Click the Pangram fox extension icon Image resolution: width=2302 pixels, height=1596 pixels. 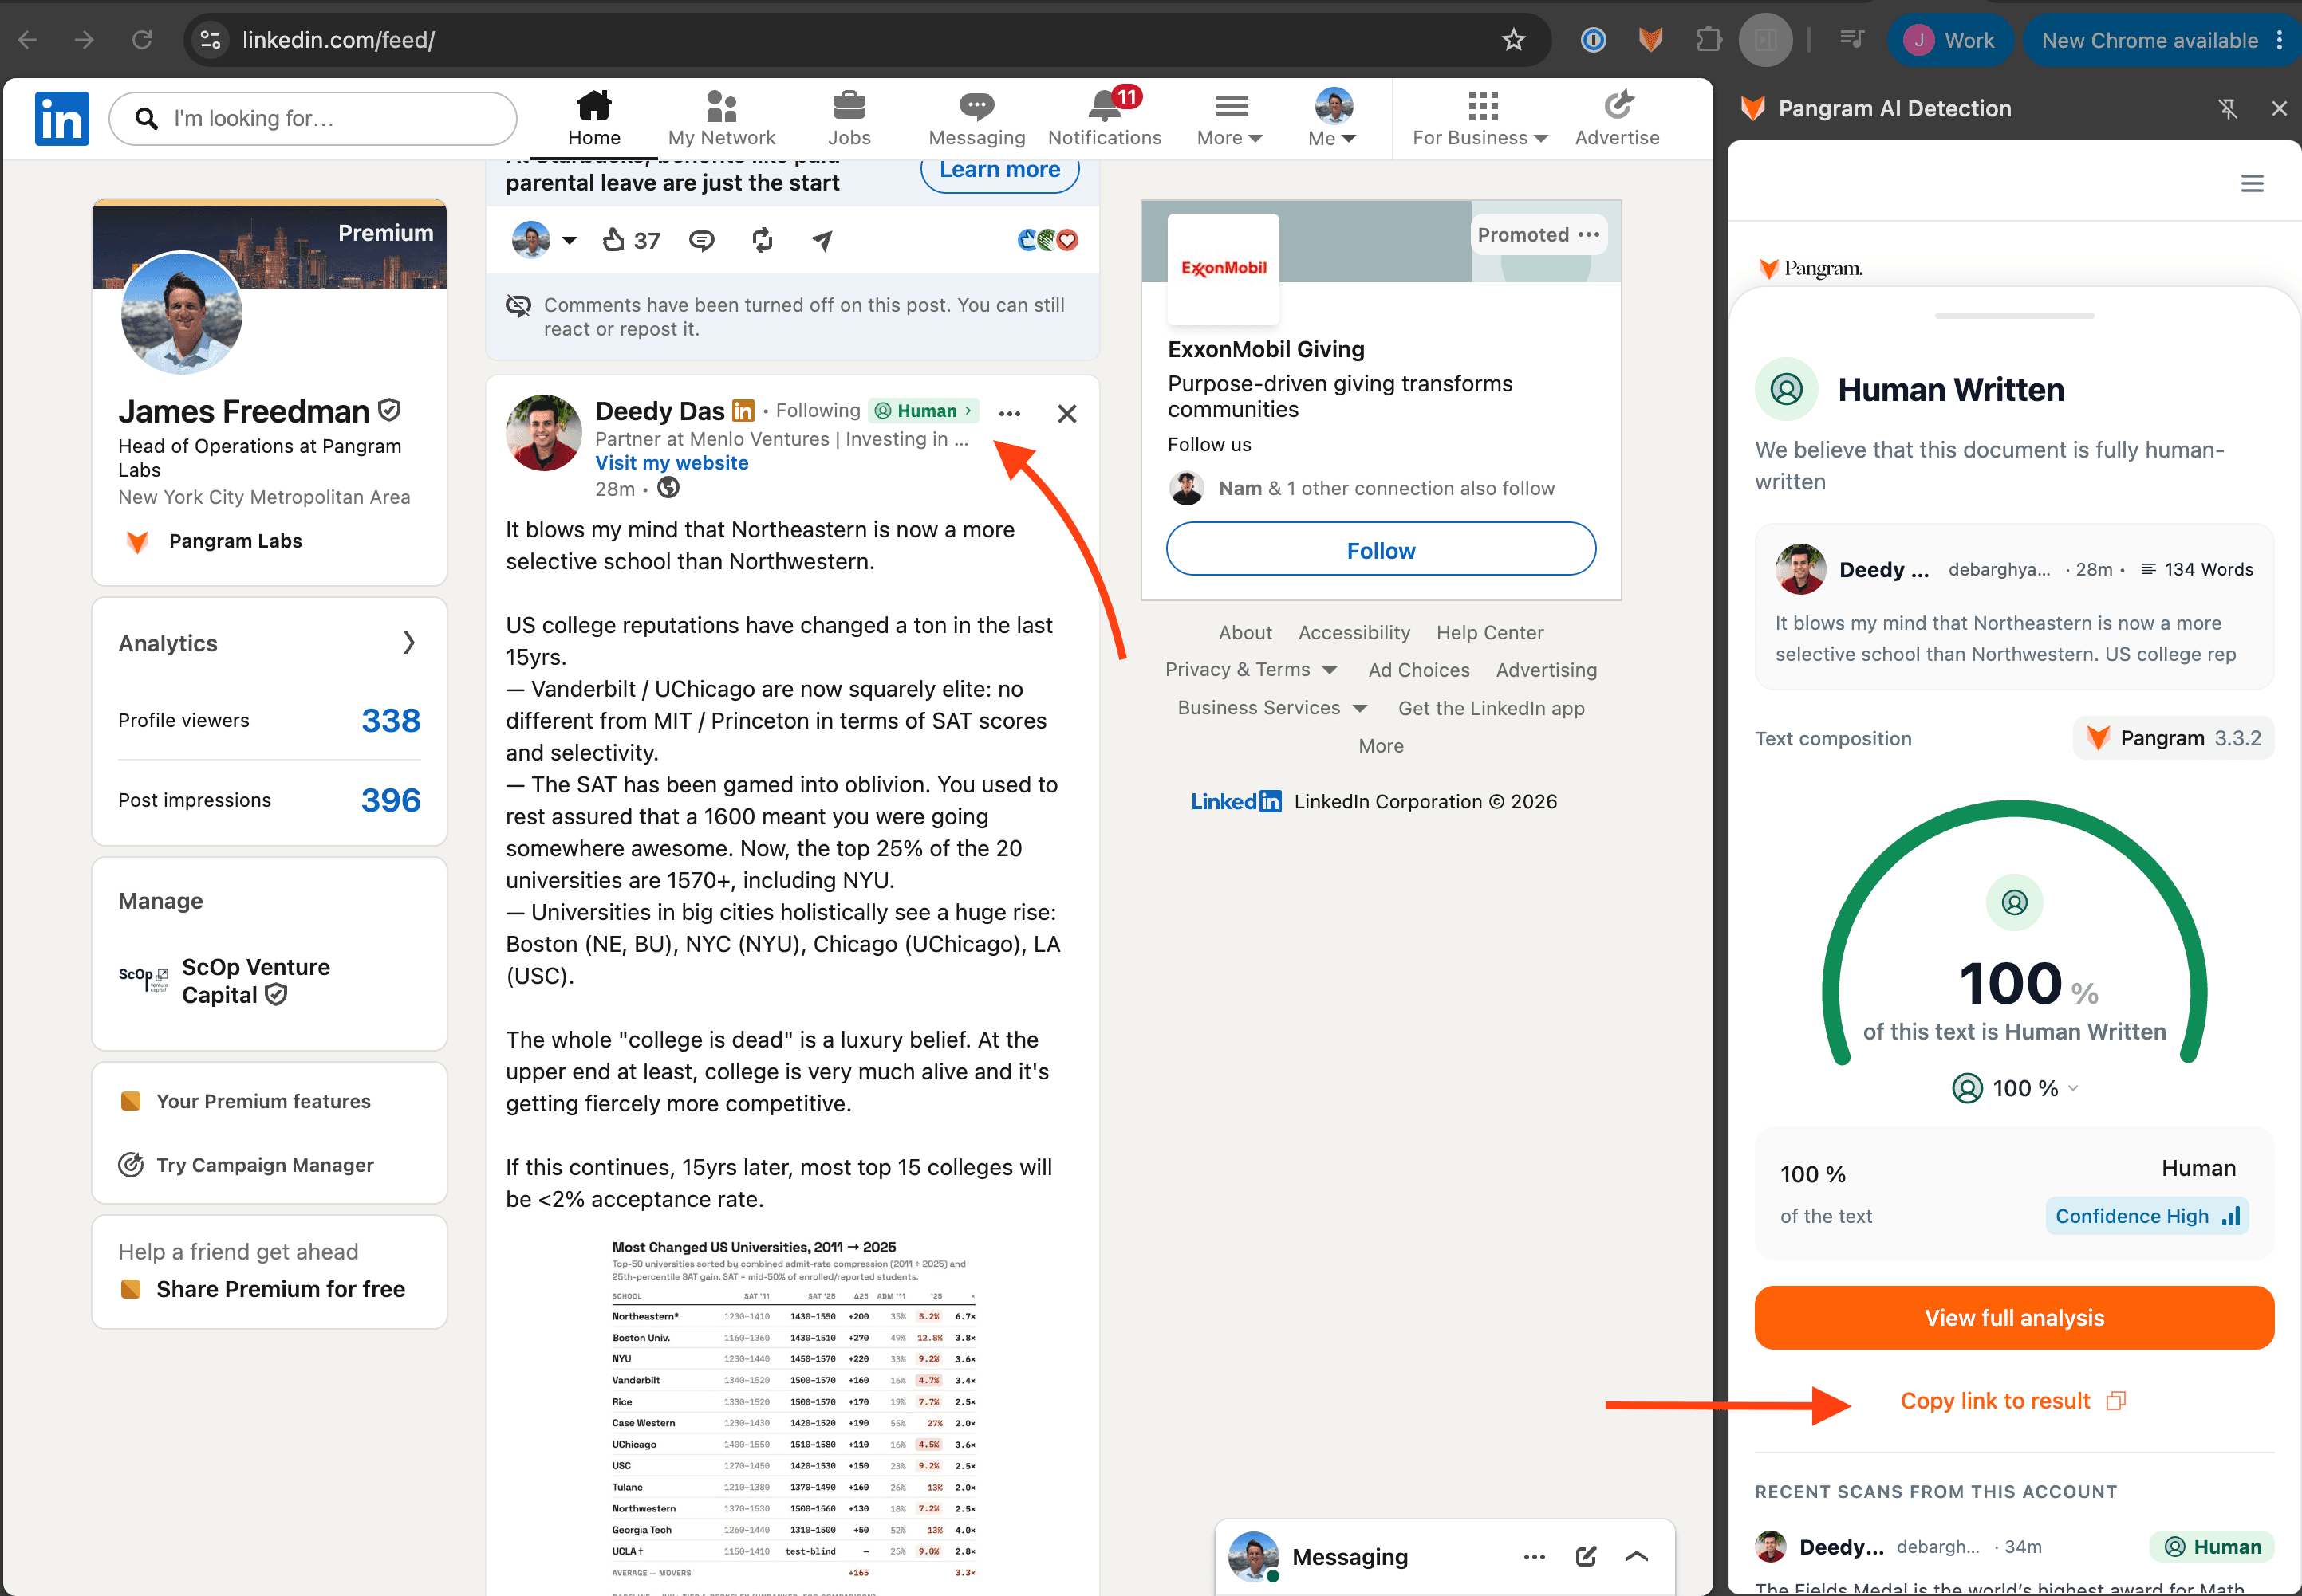coord(1650,40)
